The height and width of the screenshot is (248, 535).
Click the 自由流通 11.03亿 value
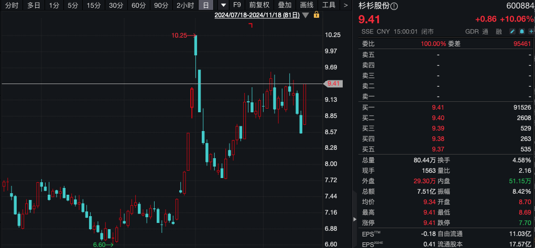[x=520, y=234]
